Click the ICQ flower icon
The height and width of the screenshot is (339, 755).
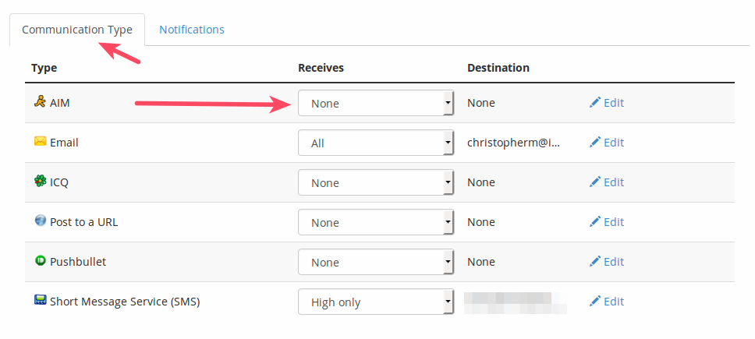41,182
